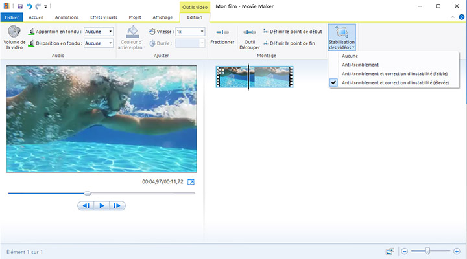467x259 pixels.
Task: Switch to the Animations tab
Action: [67, 17]
